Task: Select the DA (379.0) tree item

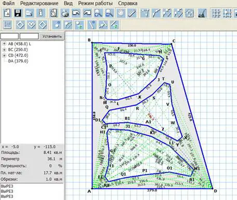Action: tap(18, 61)
